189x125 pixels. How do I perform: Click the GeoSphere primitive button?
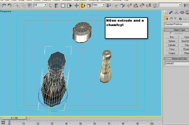click(x=185, y=41)
